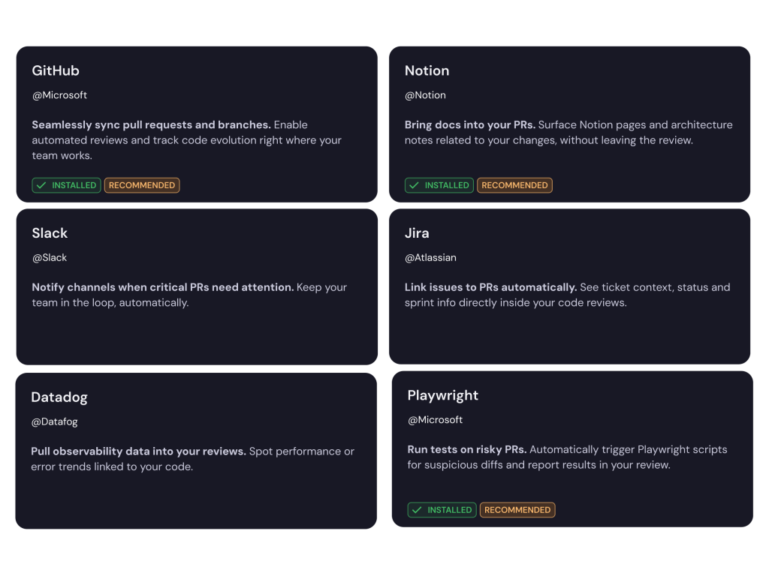Viewport: 769px width, 576px height.
Task: Open the Playwright integration title
Action: 443,395
